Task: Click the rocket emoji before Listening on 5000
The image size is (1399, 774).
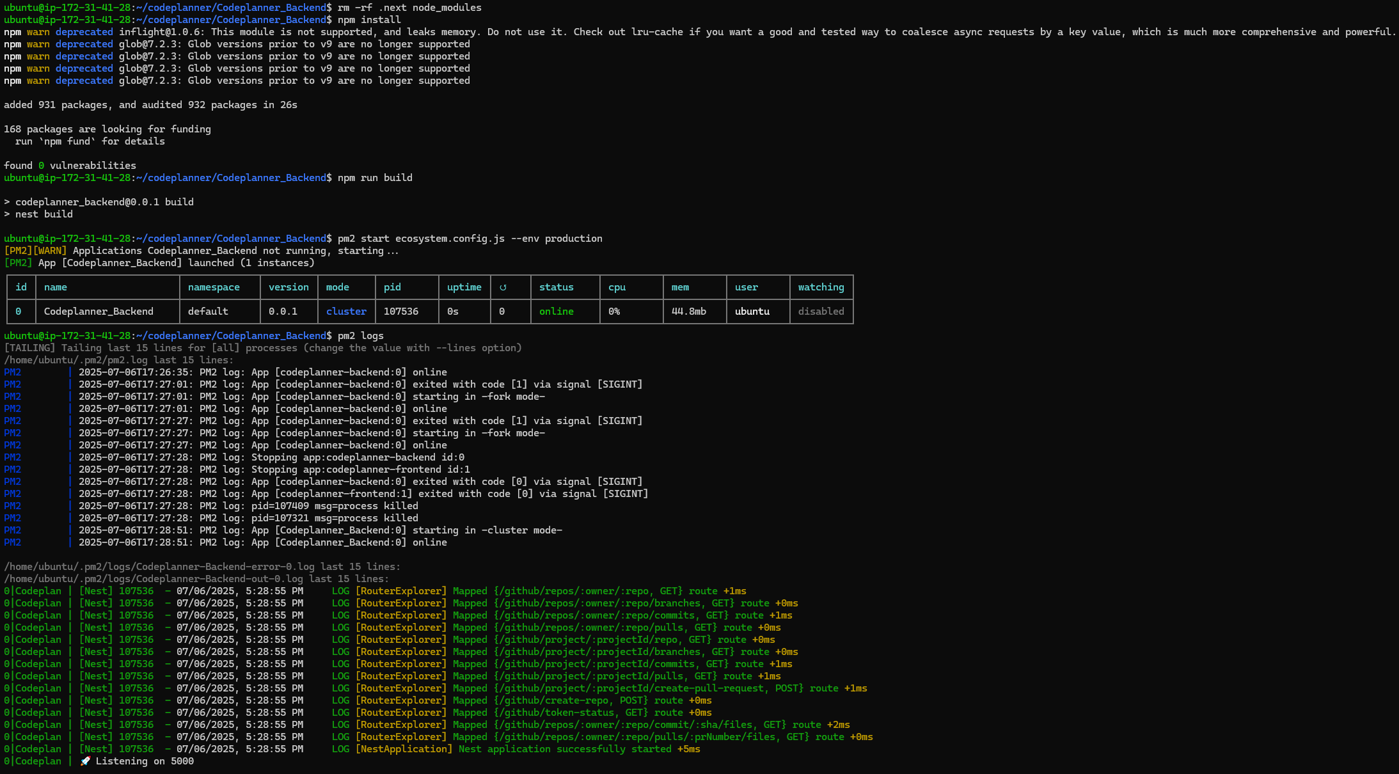Action: [x=86, y=761]
